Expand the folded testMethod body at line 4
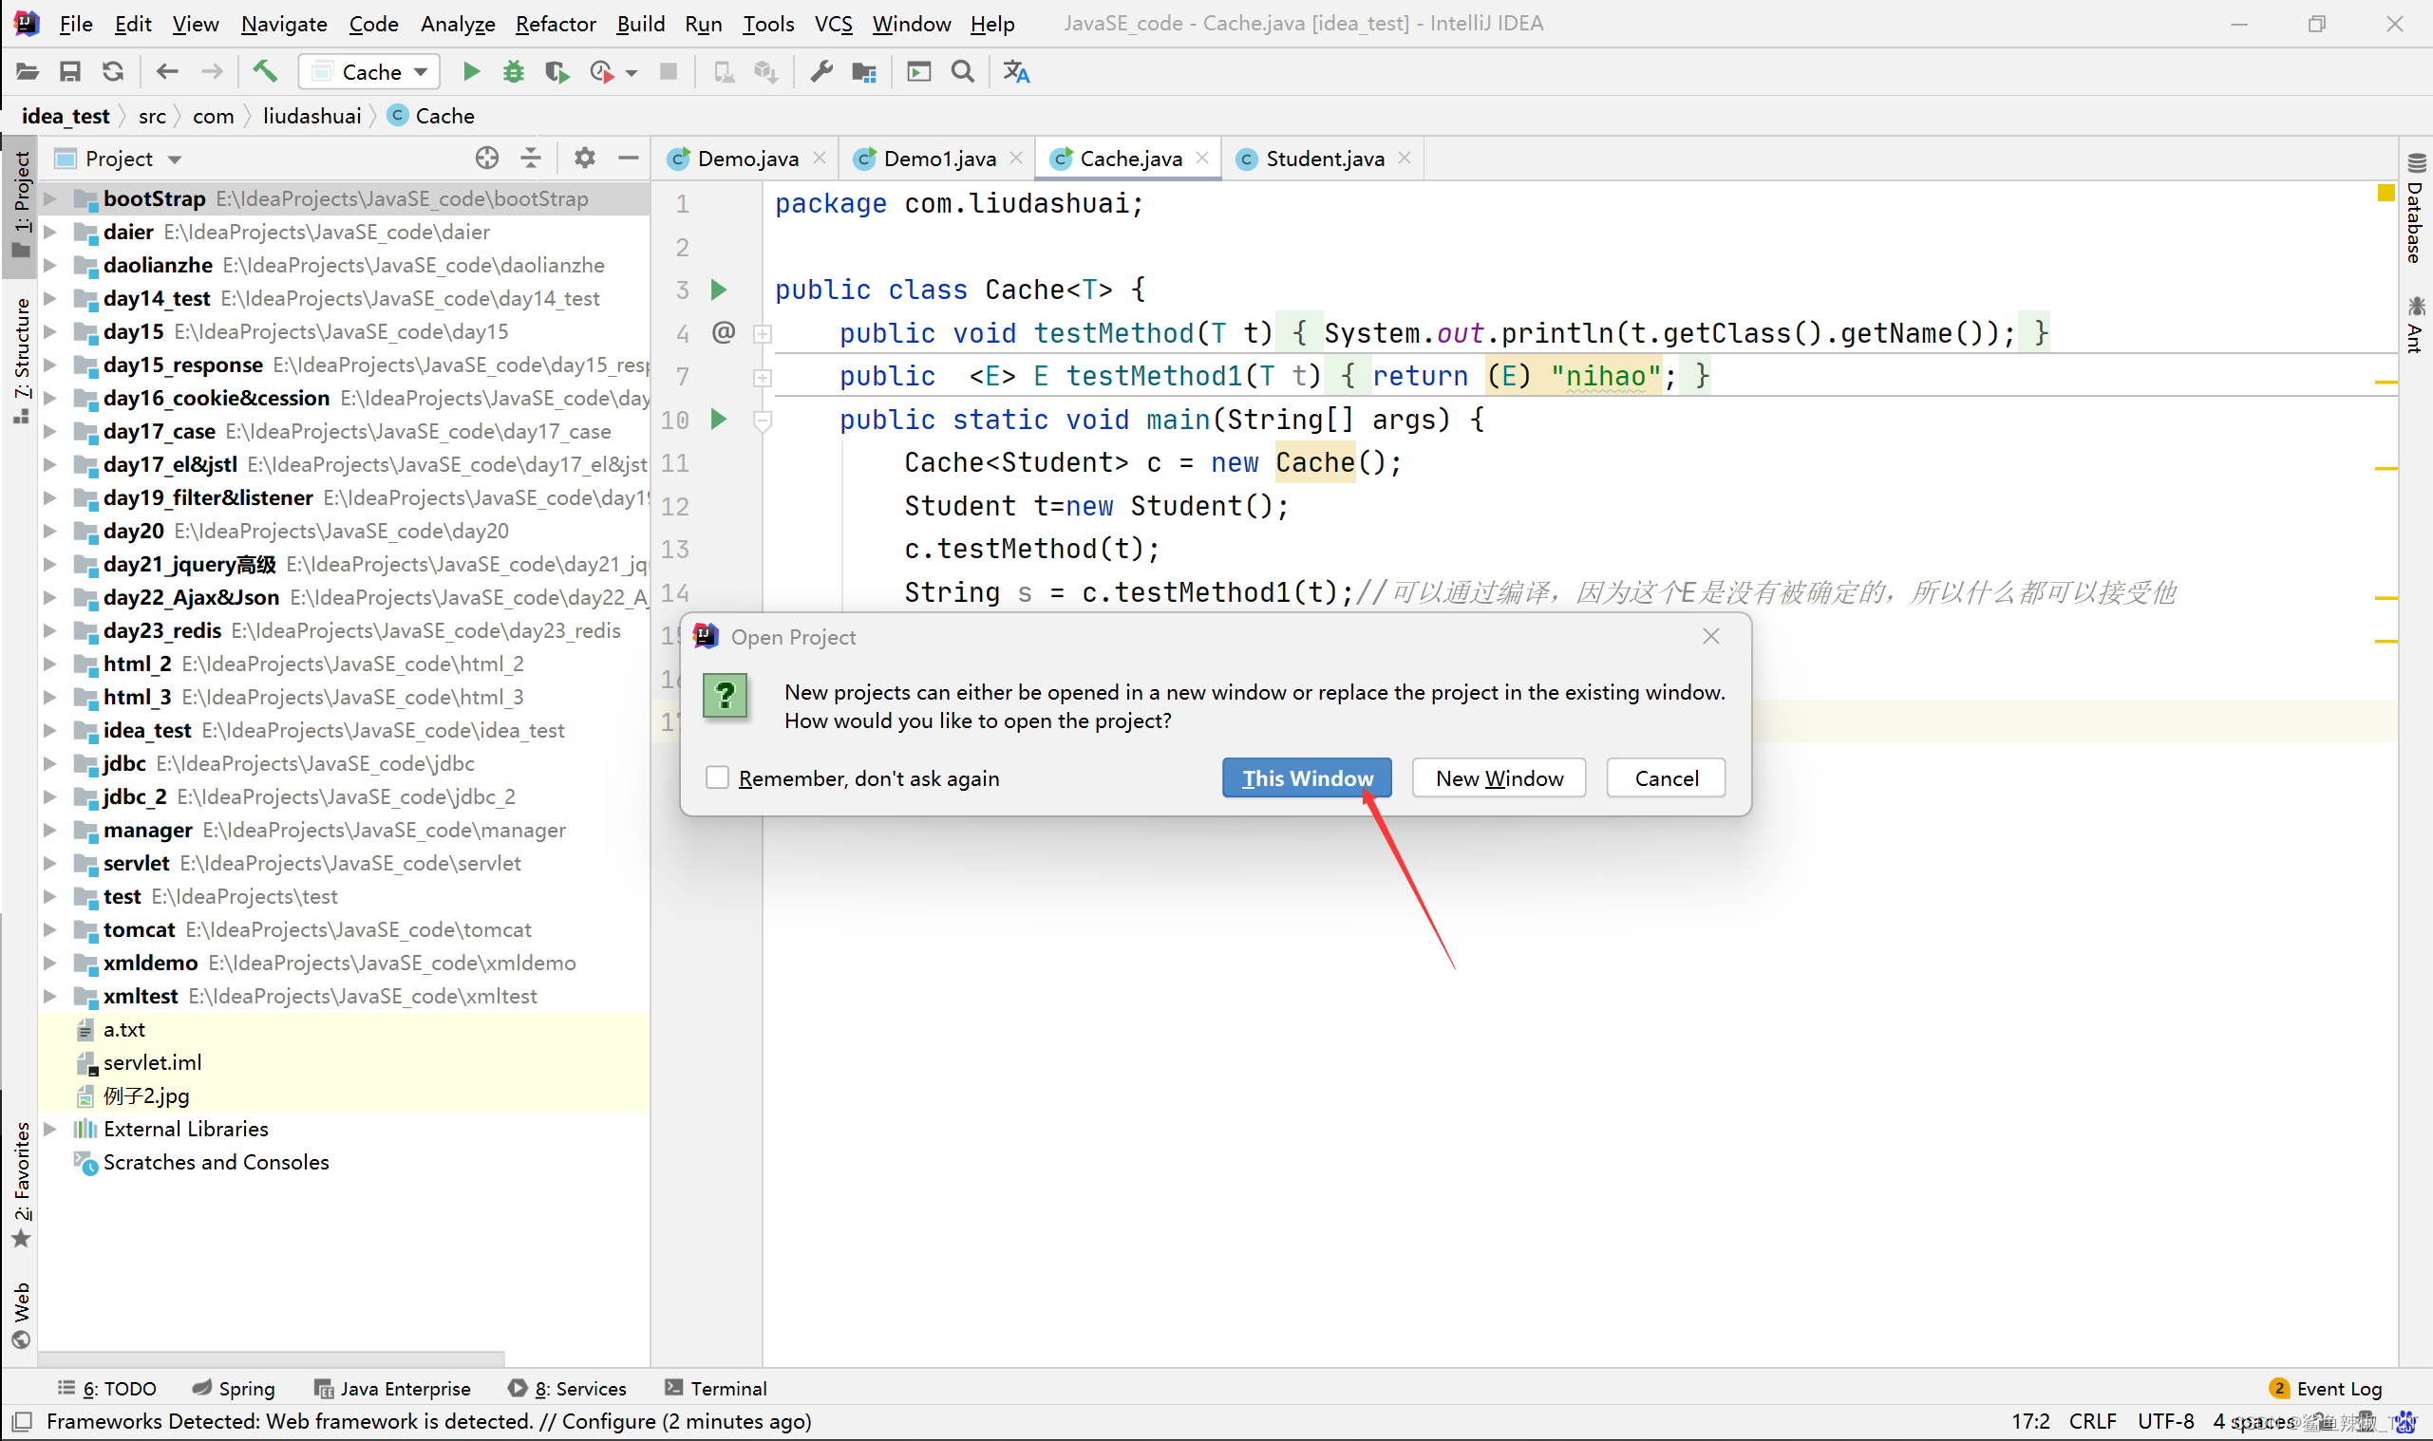Screen dimensions: 2433x1441 coord(763,334)
